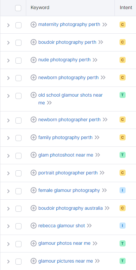This screenshot has height=270, width=136.
Task: Expand the old school glamour shots row
Action: click(8, 96)
